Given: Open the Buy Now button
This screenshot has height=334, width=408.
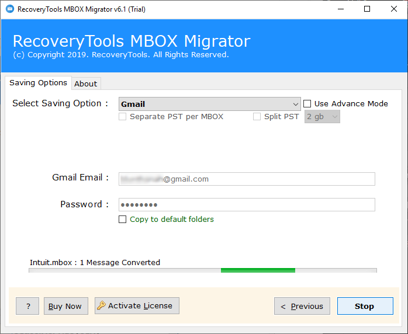Looking at the screenshot, I should pyautogui.click(x=66, y=306).
